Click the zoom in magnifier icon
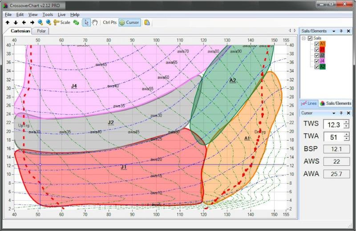The width and height of the screenshot is (356, 231). pyautogui.click(x=49, y=23)
